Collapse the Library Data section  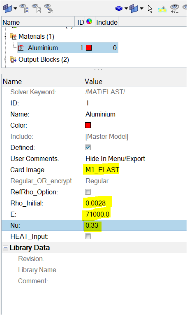click(x=5, y=248)
